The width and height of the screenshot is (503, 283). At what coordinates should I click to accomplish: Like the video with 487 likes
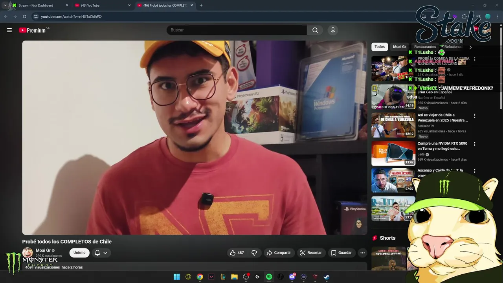(x=237, y=253)
